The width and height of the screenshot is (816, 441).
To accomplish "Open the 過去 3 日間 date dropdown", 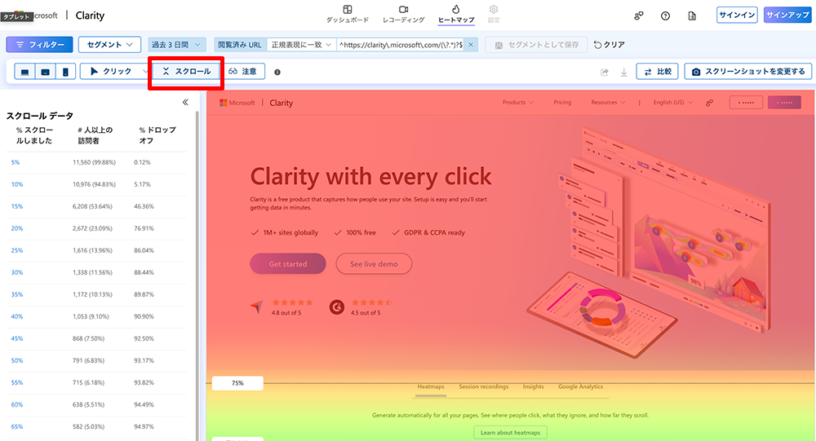I will pyautogui.click(x=177, y=45).
